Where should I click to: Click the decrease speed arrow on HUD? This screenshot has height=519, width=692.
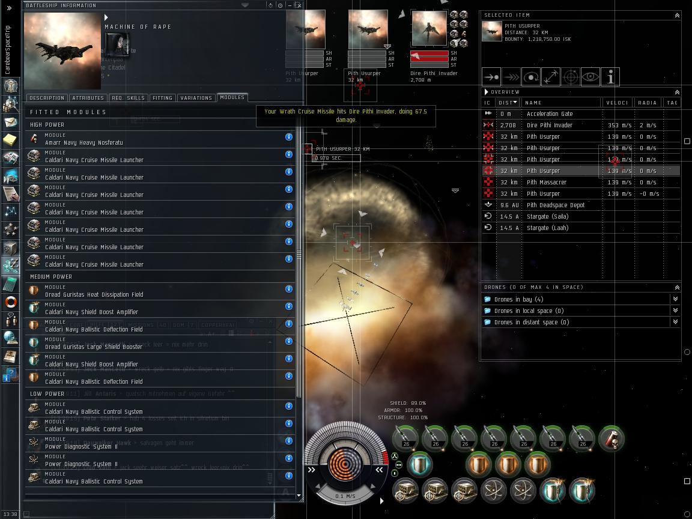(318, 485)
